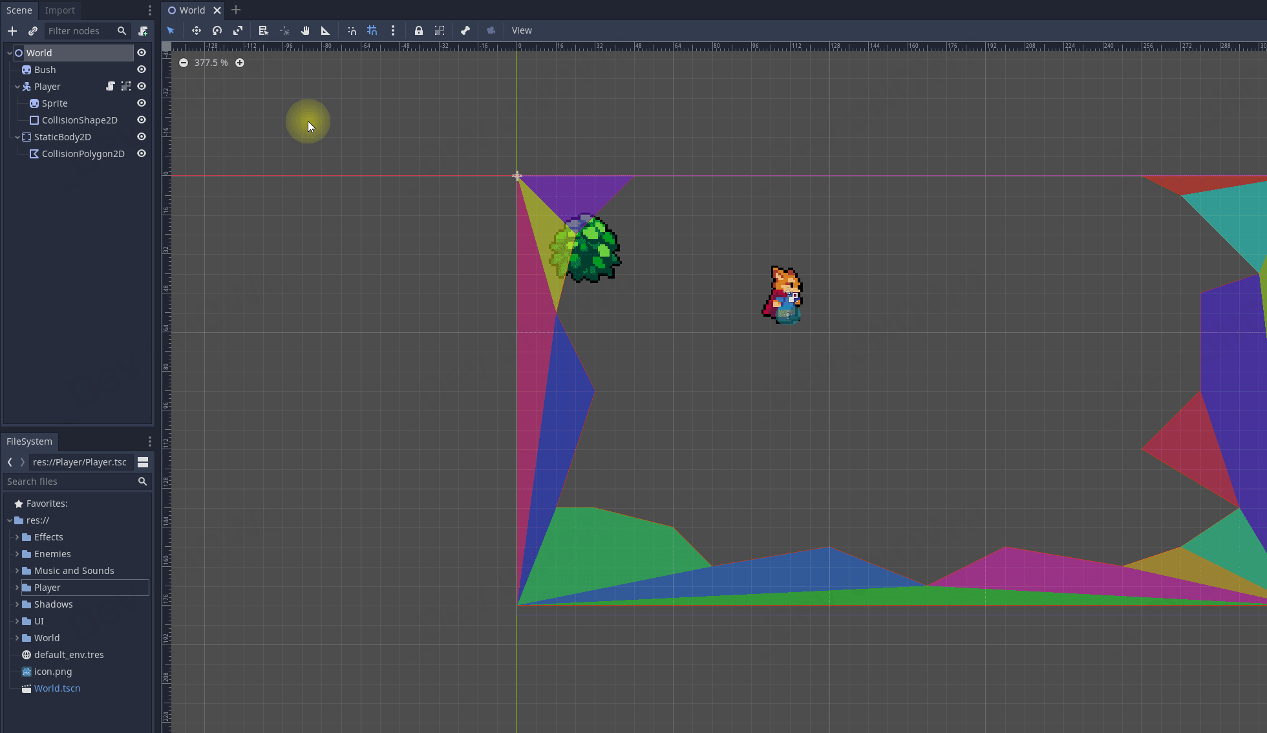The image size is (1267, 733).
Task: Zoom in with plus button
Action: (x=240, y=63)
